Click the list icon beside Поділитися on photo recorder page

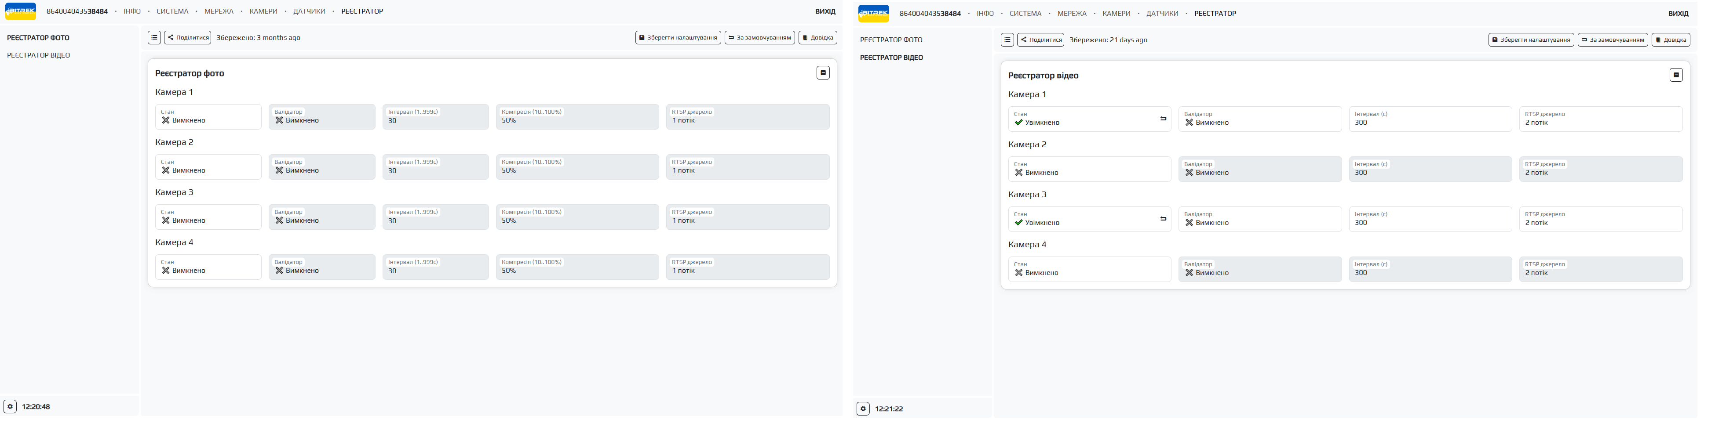click(154, 38)
